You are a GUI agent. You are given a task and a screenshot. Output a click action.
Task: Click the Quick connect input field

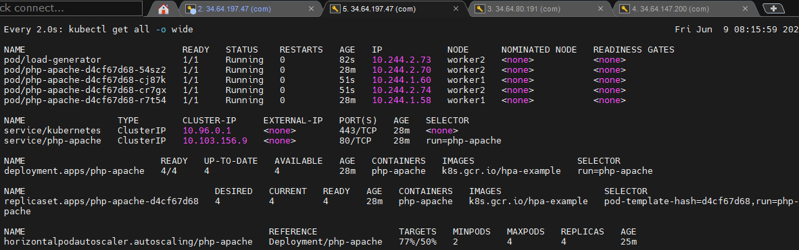[71, 9]
